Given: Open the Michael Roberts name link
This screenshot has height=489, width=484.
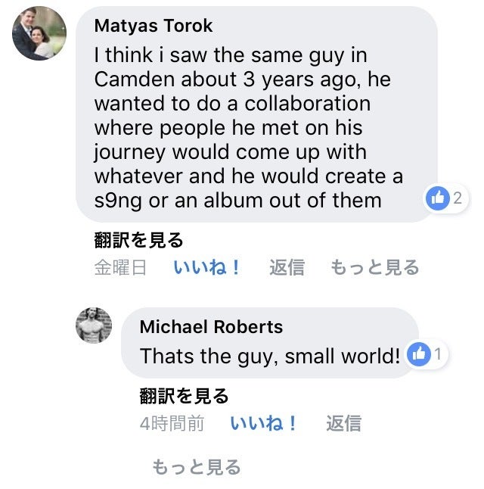Looking at the screenshot, I should [211, 327].
